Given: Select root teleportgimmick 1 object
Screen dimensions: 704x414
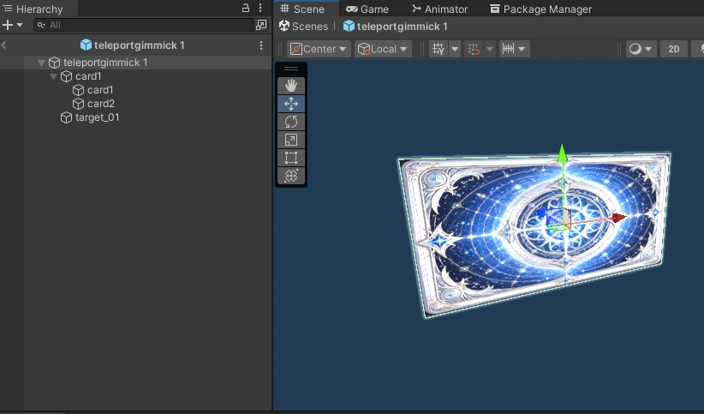Looking at the screenshot, I should [105, 63].
